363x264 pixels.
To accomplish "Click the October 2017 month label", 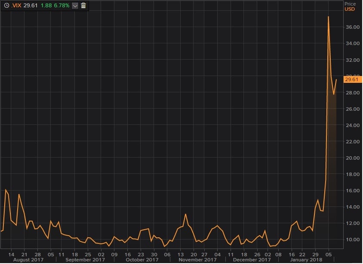I will click(x=142, y=260).
